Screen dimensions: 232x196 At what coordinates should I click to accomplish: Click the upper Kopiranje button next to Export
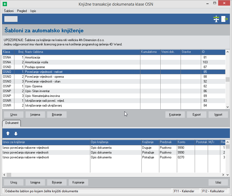[x=175, y=115]
